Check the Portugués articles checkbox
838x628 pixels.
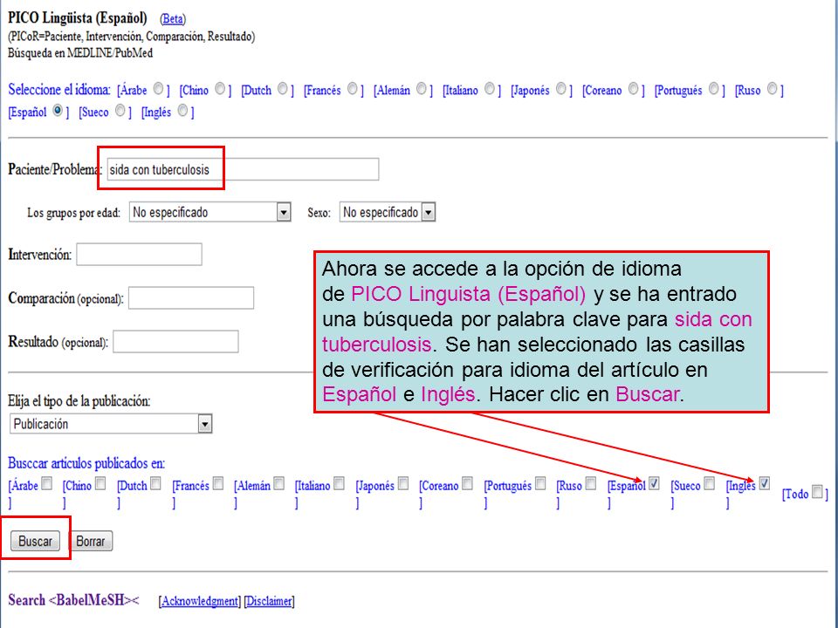click(541, 483)
